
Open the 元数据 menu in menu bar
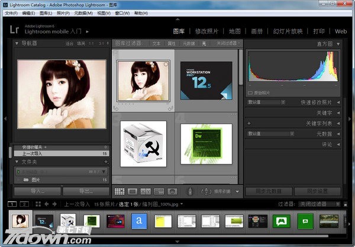pos(84,12)
